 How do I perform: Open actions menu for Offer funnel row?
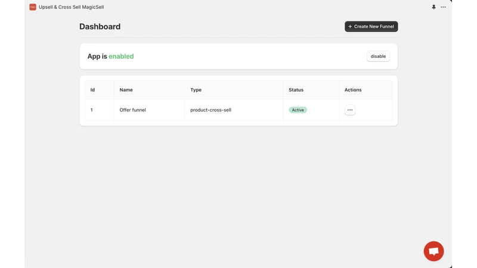click(350, 110)
